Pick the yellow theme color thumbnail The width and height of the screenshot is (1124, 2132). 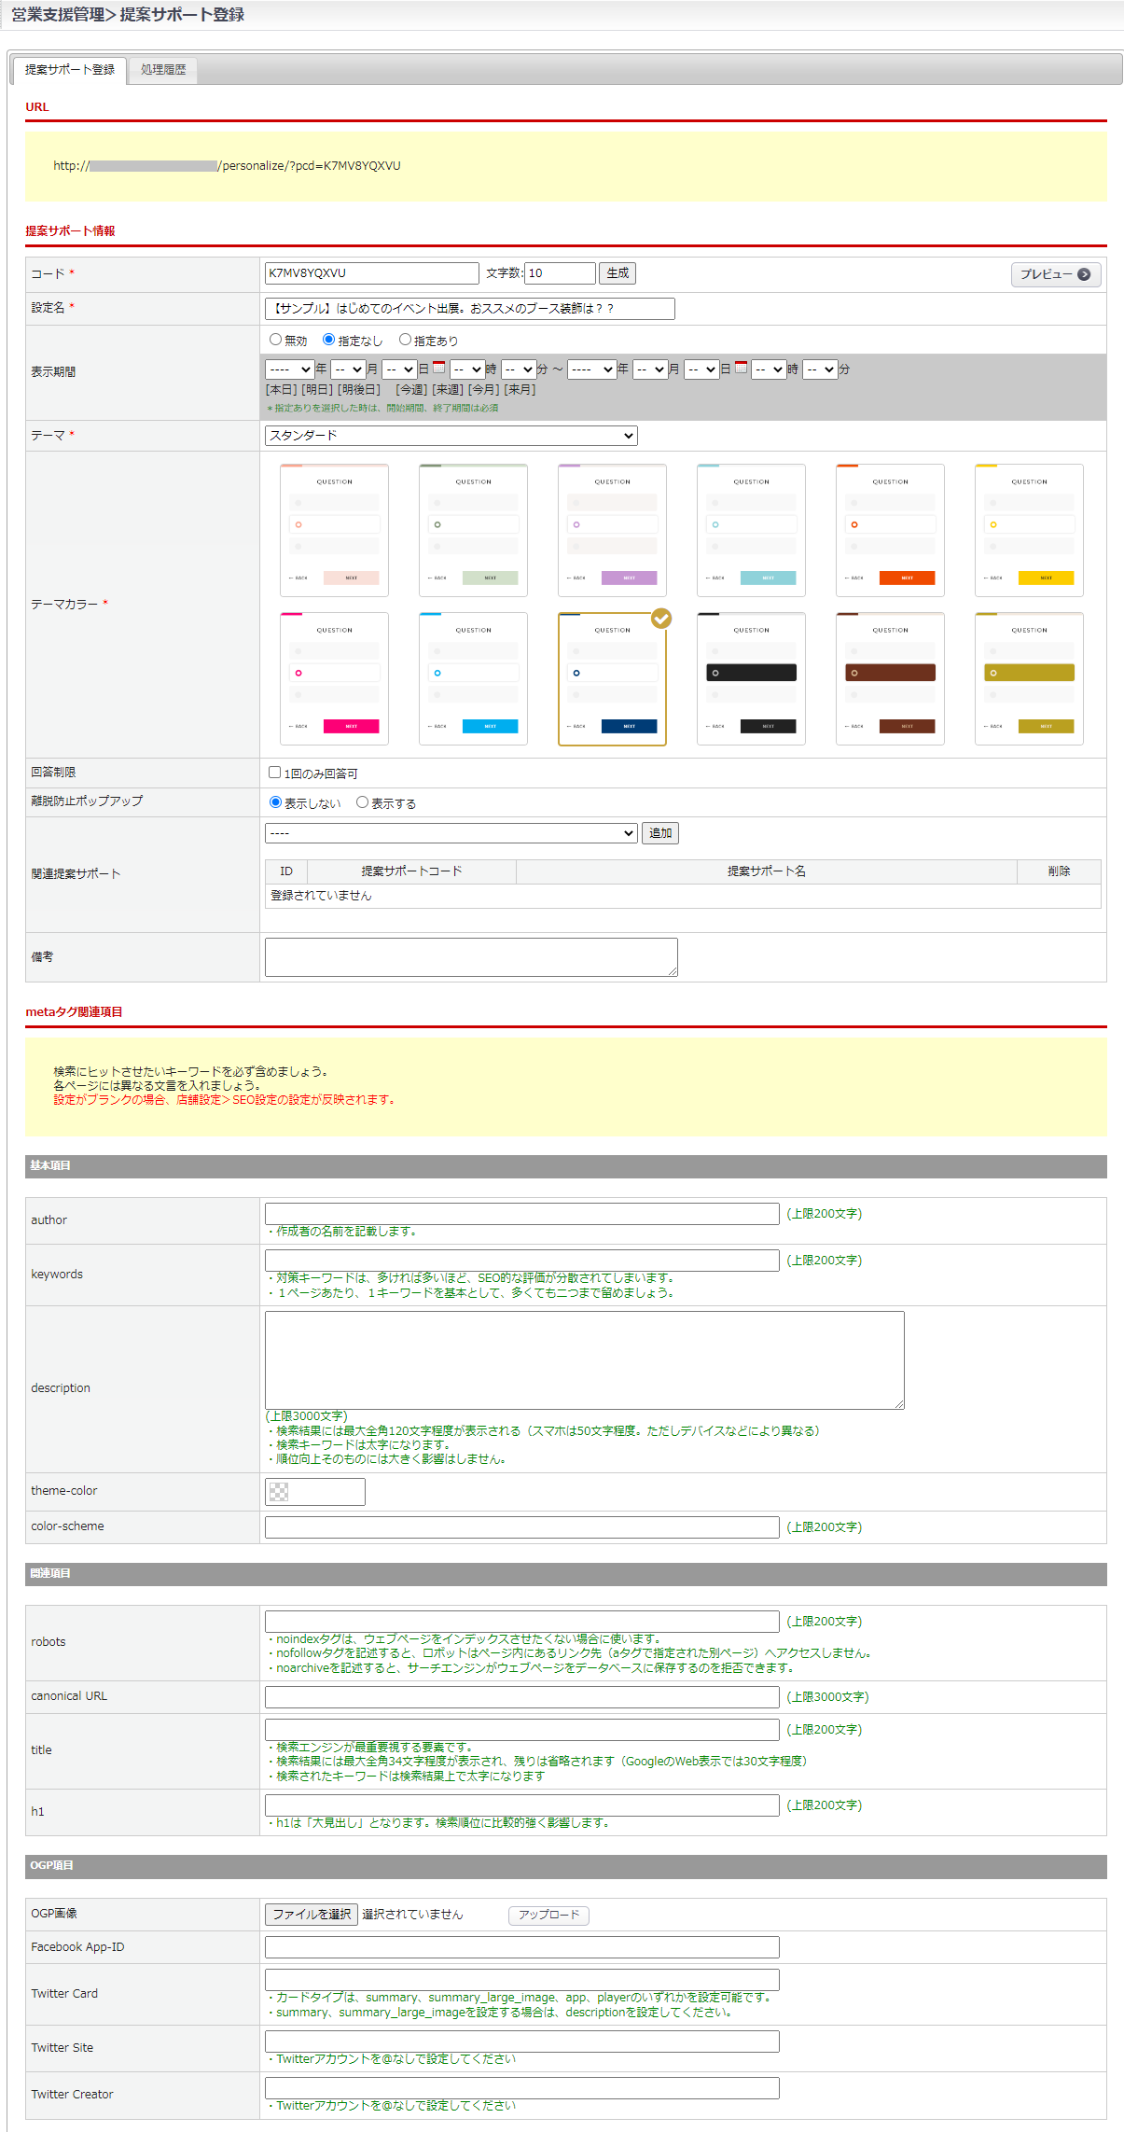1029,530
